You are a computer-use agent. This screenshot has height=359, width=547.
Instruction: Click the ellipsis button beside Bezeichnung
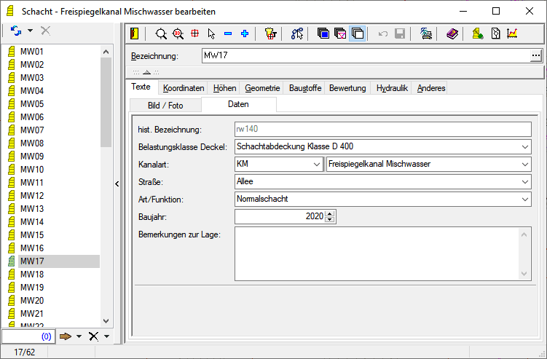coord(536,55)
